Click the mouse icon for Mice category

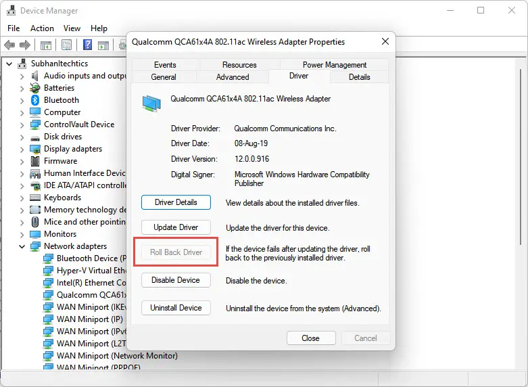pyautogui.click(x=35, y=222)
